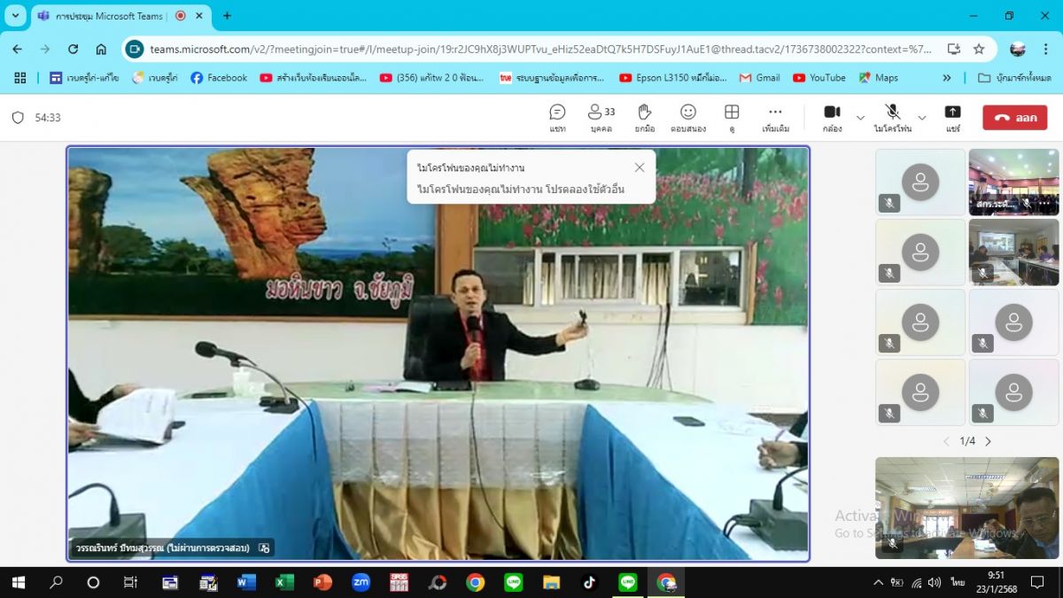Open the Gmail bookmark

click(759, 78)
